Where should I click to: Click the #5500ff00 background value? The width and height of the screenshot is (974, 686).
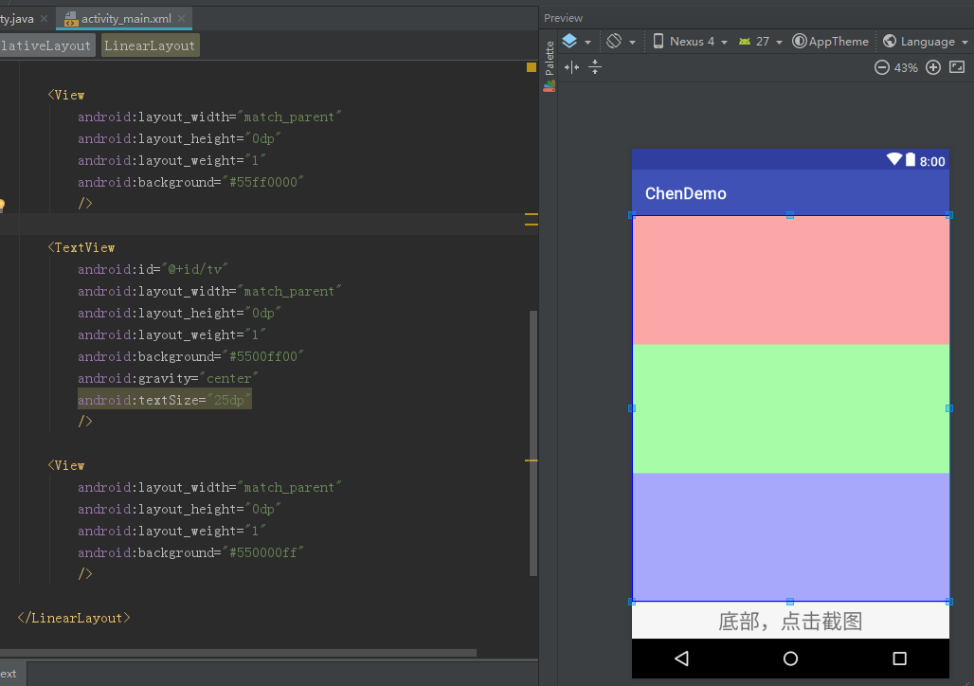[x=263, y=356]
